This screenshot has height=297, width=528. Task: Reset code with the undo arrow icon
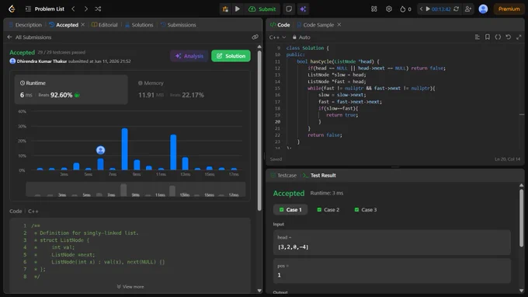pos(508,37)
